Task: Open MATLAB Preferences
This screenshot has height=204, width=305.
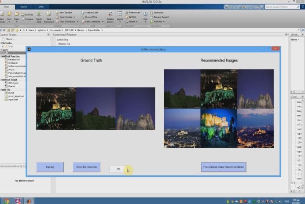Action: coord(132,12)
